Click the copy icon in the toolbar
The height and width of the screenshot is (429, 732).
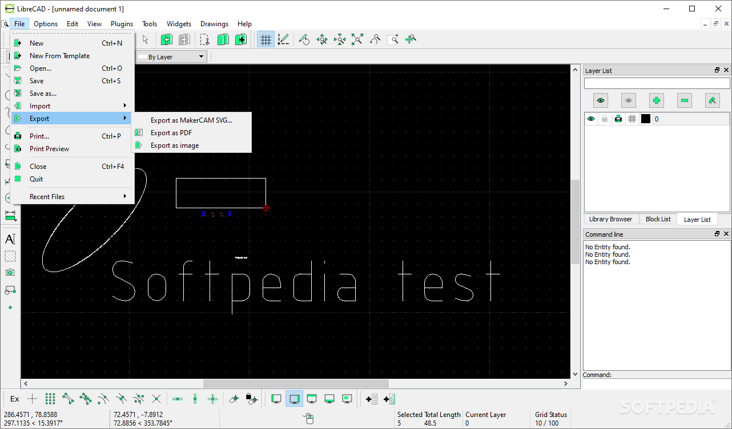click(223, 39)
